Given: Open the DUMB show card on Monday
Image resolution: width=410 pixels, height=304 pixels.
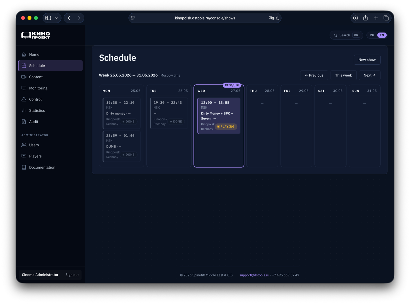Looking at the screenshot, I should click(121, 146).
